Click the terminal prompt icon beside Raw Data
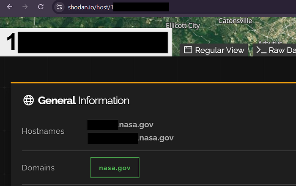Screen dimensions: 296x186 click(261, 50)
